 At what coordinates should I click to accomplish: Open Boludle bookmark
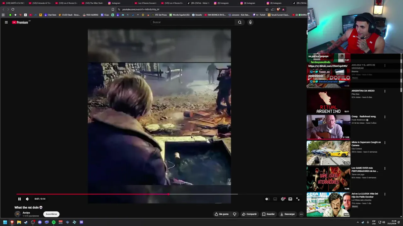pos(197,15)
